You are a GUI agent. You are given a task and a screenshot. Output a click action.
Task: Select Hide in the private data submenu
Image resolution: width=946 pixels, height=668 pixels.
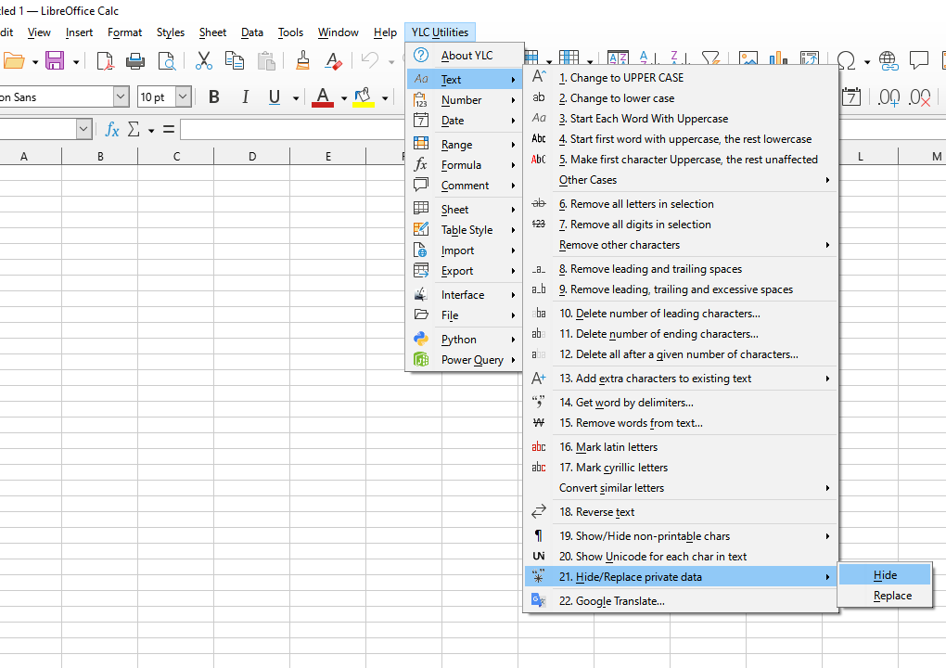click(885, 575)
